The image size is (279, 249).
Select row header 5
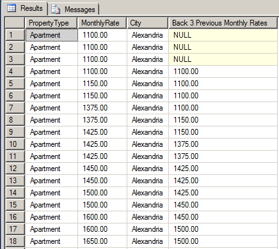(15, 84)
